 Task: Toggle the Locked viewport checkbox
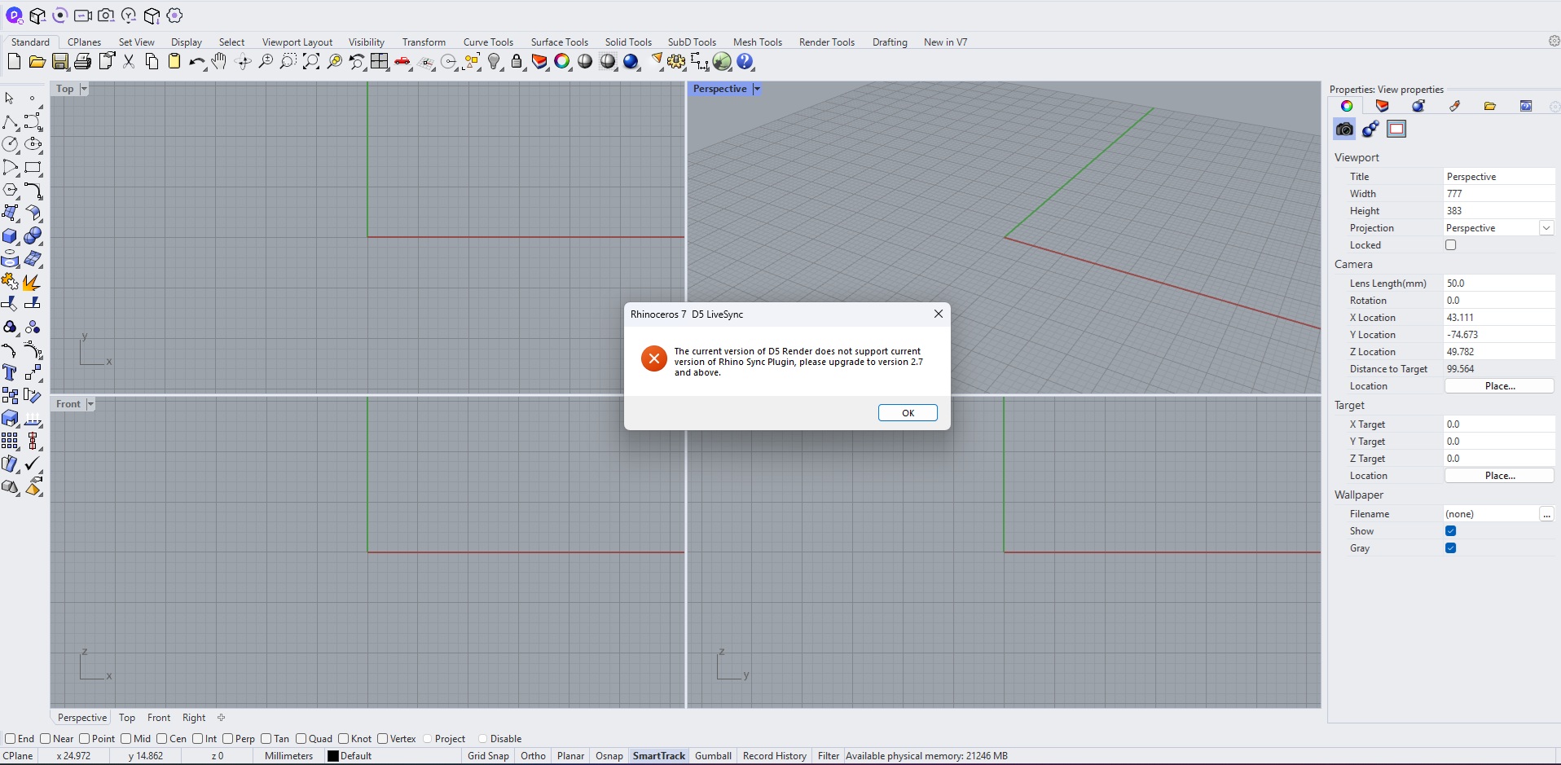1450,245
